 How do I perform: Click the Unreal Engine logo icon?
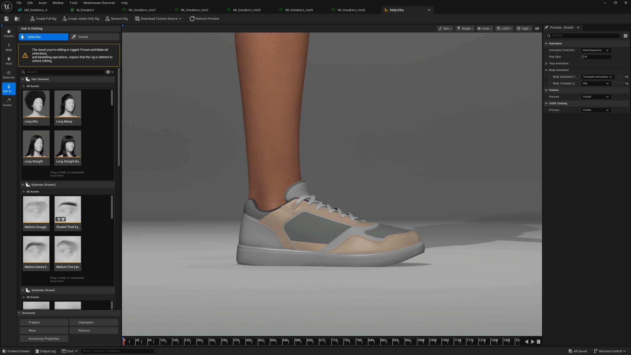click(7, 6)
